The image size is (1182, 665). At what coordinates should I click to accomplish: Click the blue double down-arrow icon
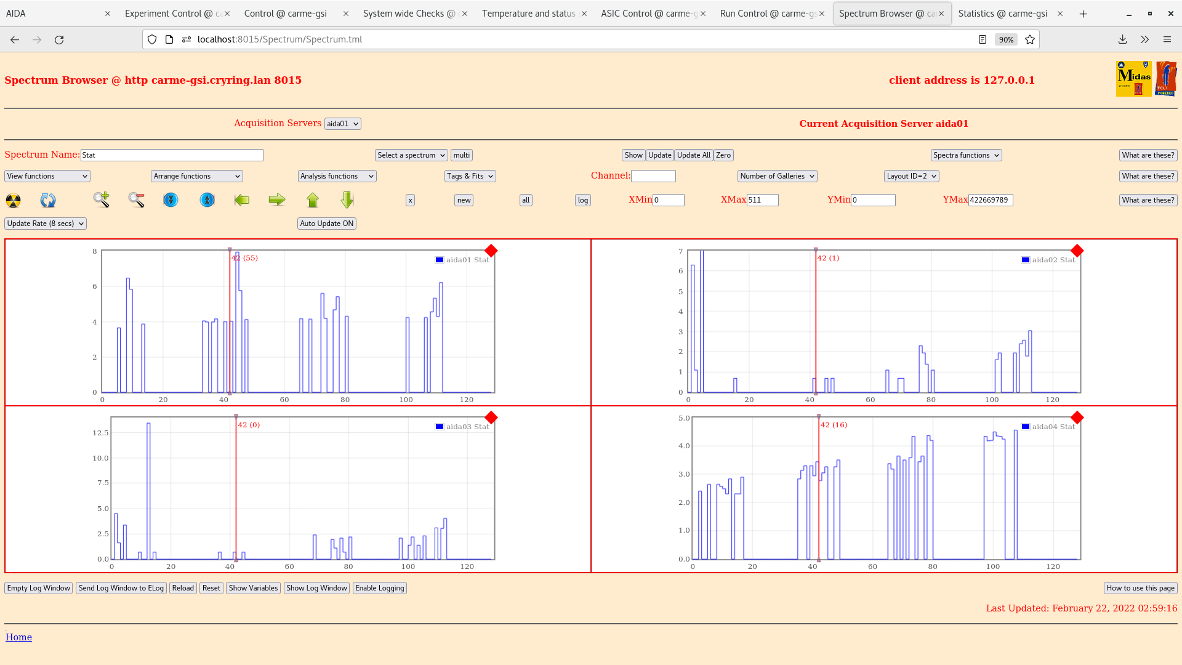pyautogui.click(x=171, y=200)
